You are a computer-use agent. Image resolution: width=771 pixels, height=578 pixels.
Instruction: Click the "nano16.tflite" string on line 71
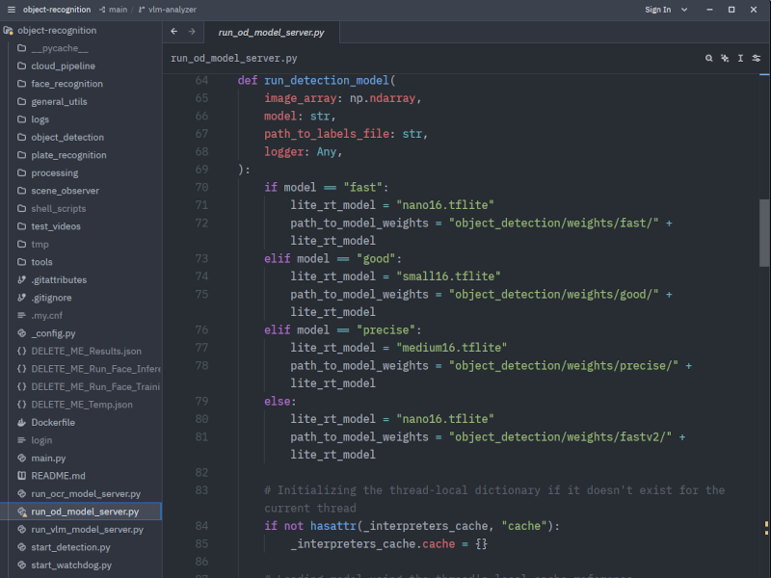(x=445, y=205)
